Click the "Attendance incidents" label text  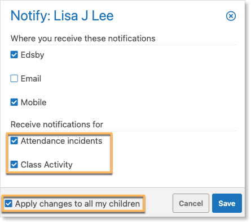61,141
